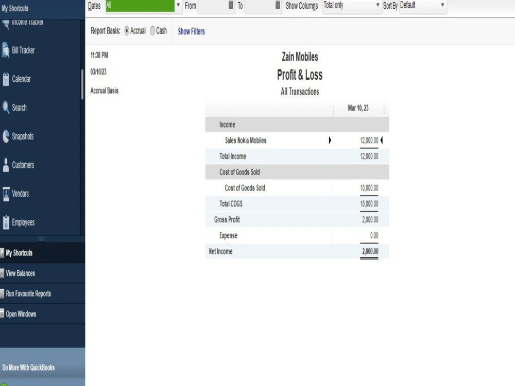
Task: Open the Sort By dropdown
Action: coord(442,6)
